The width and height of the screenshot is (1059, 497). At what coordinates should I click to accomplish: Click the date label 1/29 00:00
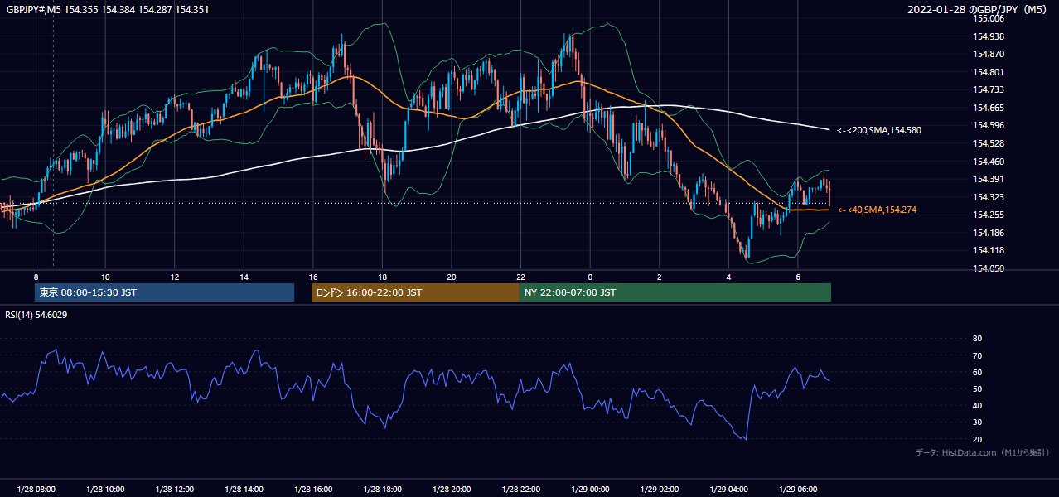(590, 490)
